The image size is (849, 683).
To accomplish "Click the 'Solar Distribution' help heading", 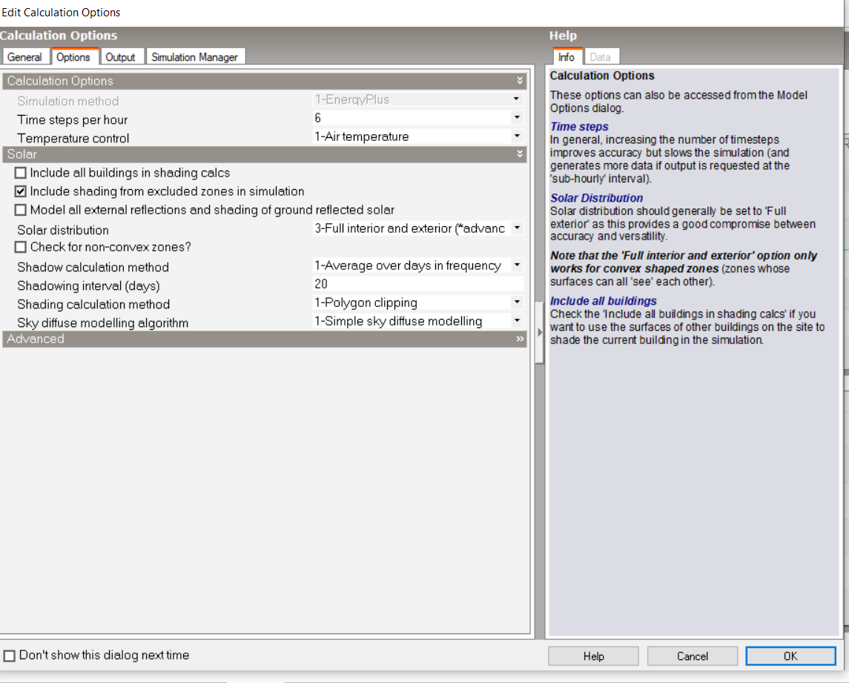I will point(597,198).
